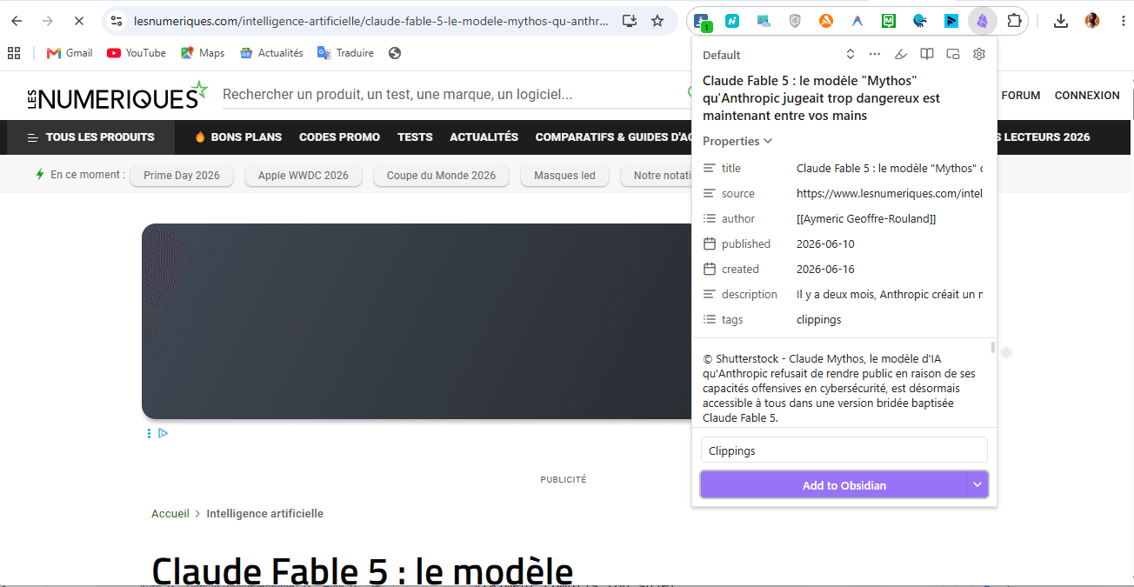View site information icon in address bar
The height and width of the screenshot is (587, 1134).
(117, 21)
